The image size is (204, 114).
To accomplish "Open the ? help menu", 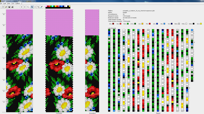I will [x=22, y=3].
